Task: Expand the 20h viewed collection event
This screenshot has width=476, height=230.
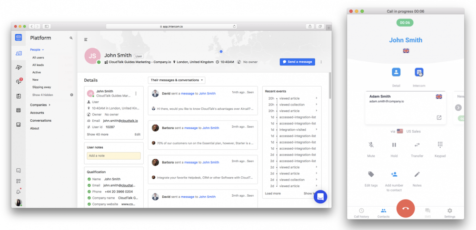Action: pyautogui.click(x=317, y=105)
